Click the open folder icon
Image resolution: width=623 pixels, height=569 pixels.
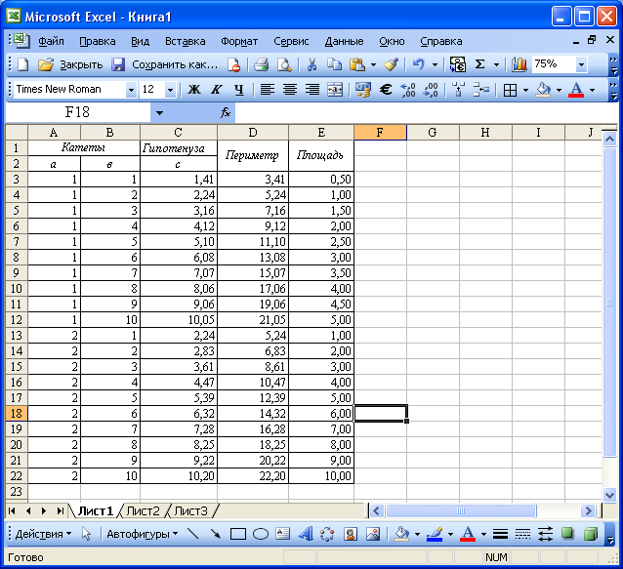pos(46,64)
